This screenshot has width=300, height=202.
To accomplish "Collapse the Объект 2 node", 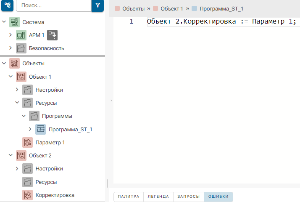I will [11, 155].
